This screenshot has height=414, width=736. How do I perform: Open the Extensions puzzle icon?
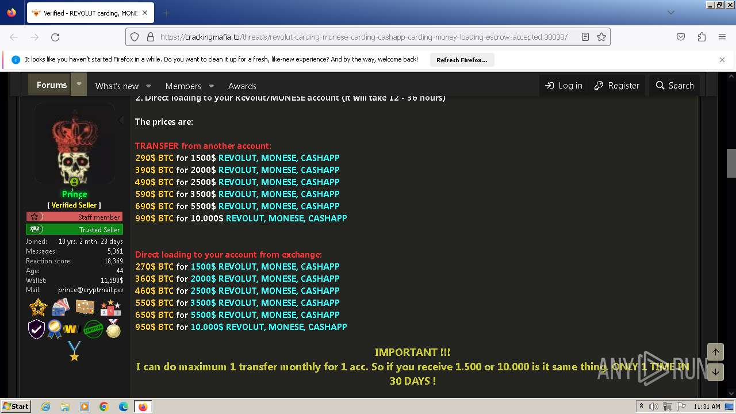pos(701,37)
